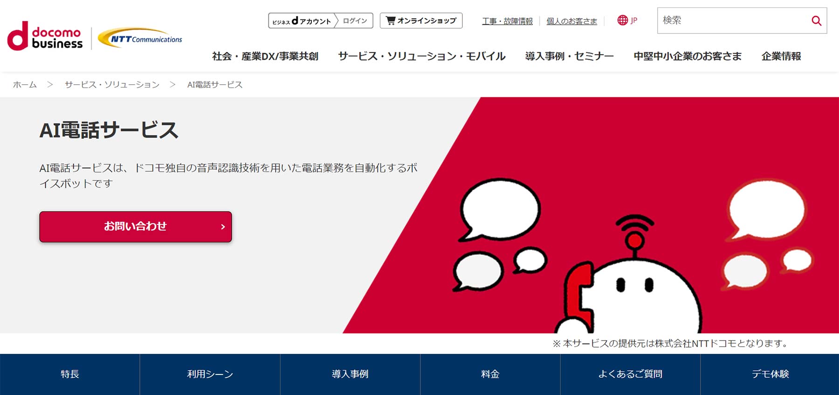Go to サービス・ソリューション breadcrumb
The height and width of the screenshot is (395, 839).
pyautogui.click(x=112, y=85)
